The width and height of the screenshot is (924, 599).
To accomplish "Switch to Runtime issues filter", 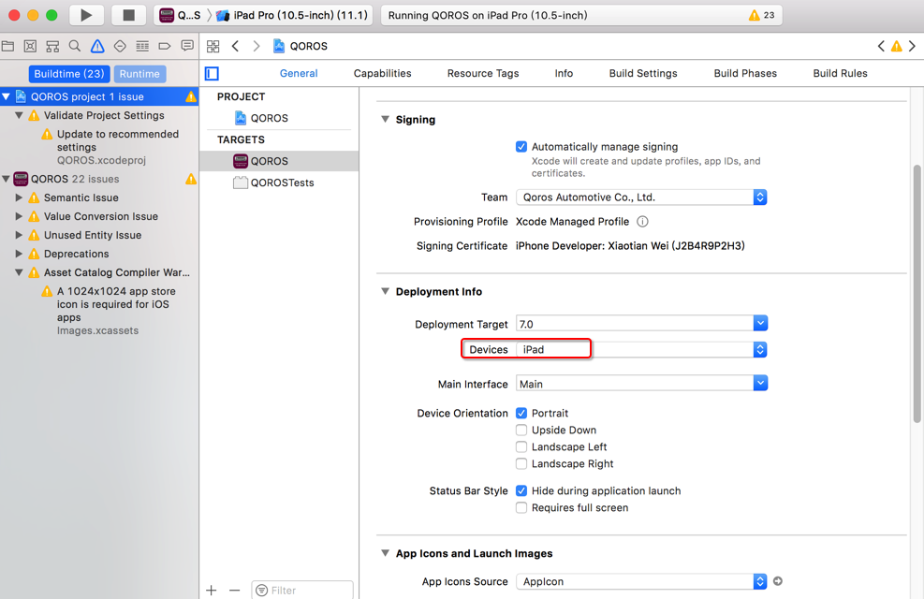I will tap(139, 74).
